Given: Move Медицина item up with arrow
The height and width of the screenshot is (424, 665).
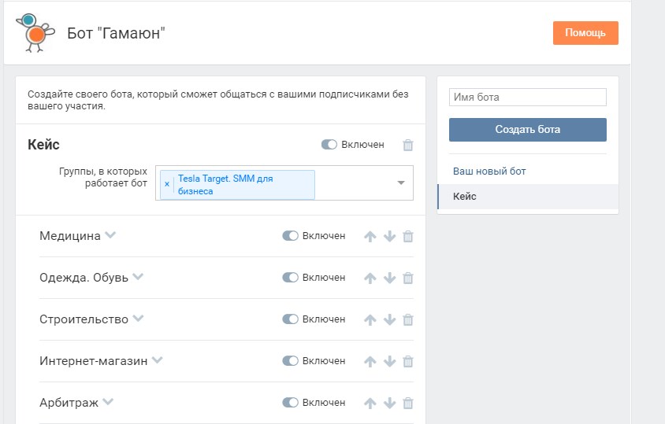Looking at the screenshot, I should coord(370,236).
